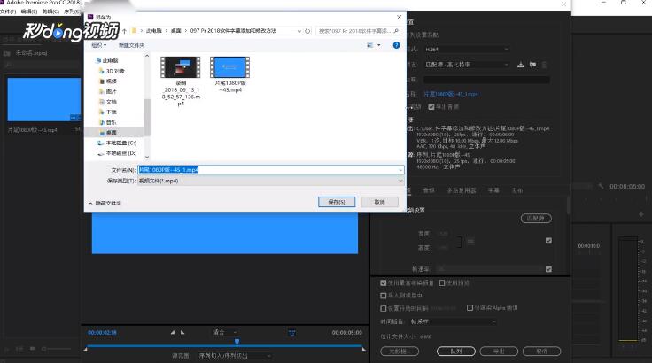
Task: Click the aspect ratio correction icon under preview
Action: pyautogui.click(x=292, y=333)
